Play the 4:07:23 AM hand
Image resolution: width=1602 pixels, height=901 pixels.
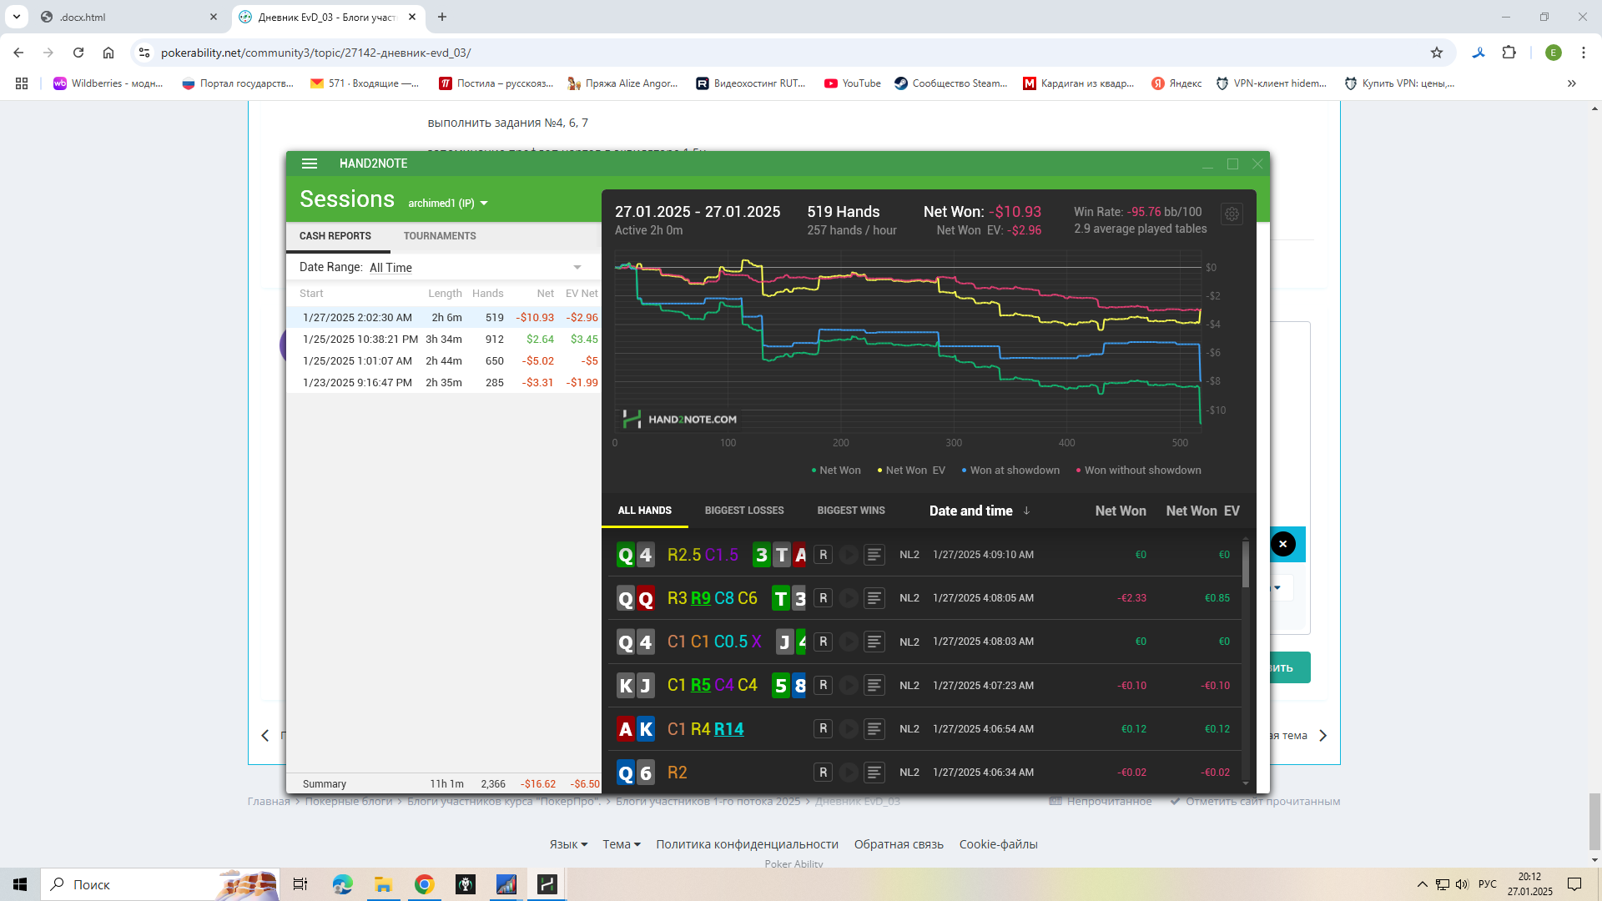pos(849,685)
